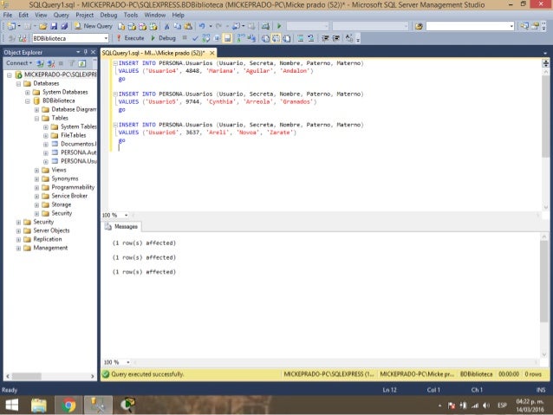The height and width of the screenshot is (415, 553).
Task: Click the Change Connection icon
Action: pos(23,38)
